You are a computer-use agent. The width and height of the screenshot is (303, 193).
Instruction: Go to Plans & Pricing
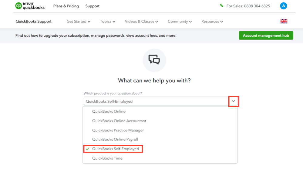click(x=66, y=6)
